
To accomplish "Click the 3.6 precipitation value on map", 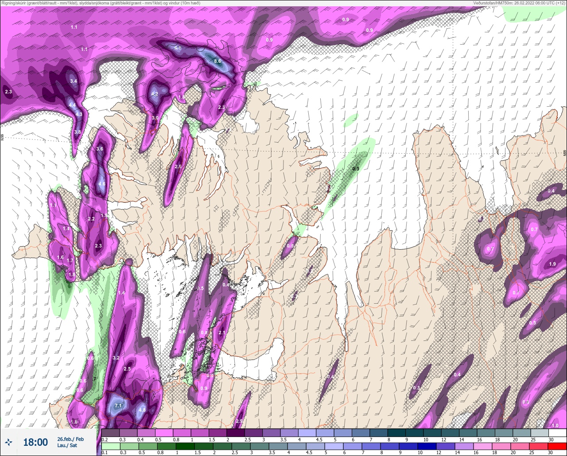I will click(100, 149).
